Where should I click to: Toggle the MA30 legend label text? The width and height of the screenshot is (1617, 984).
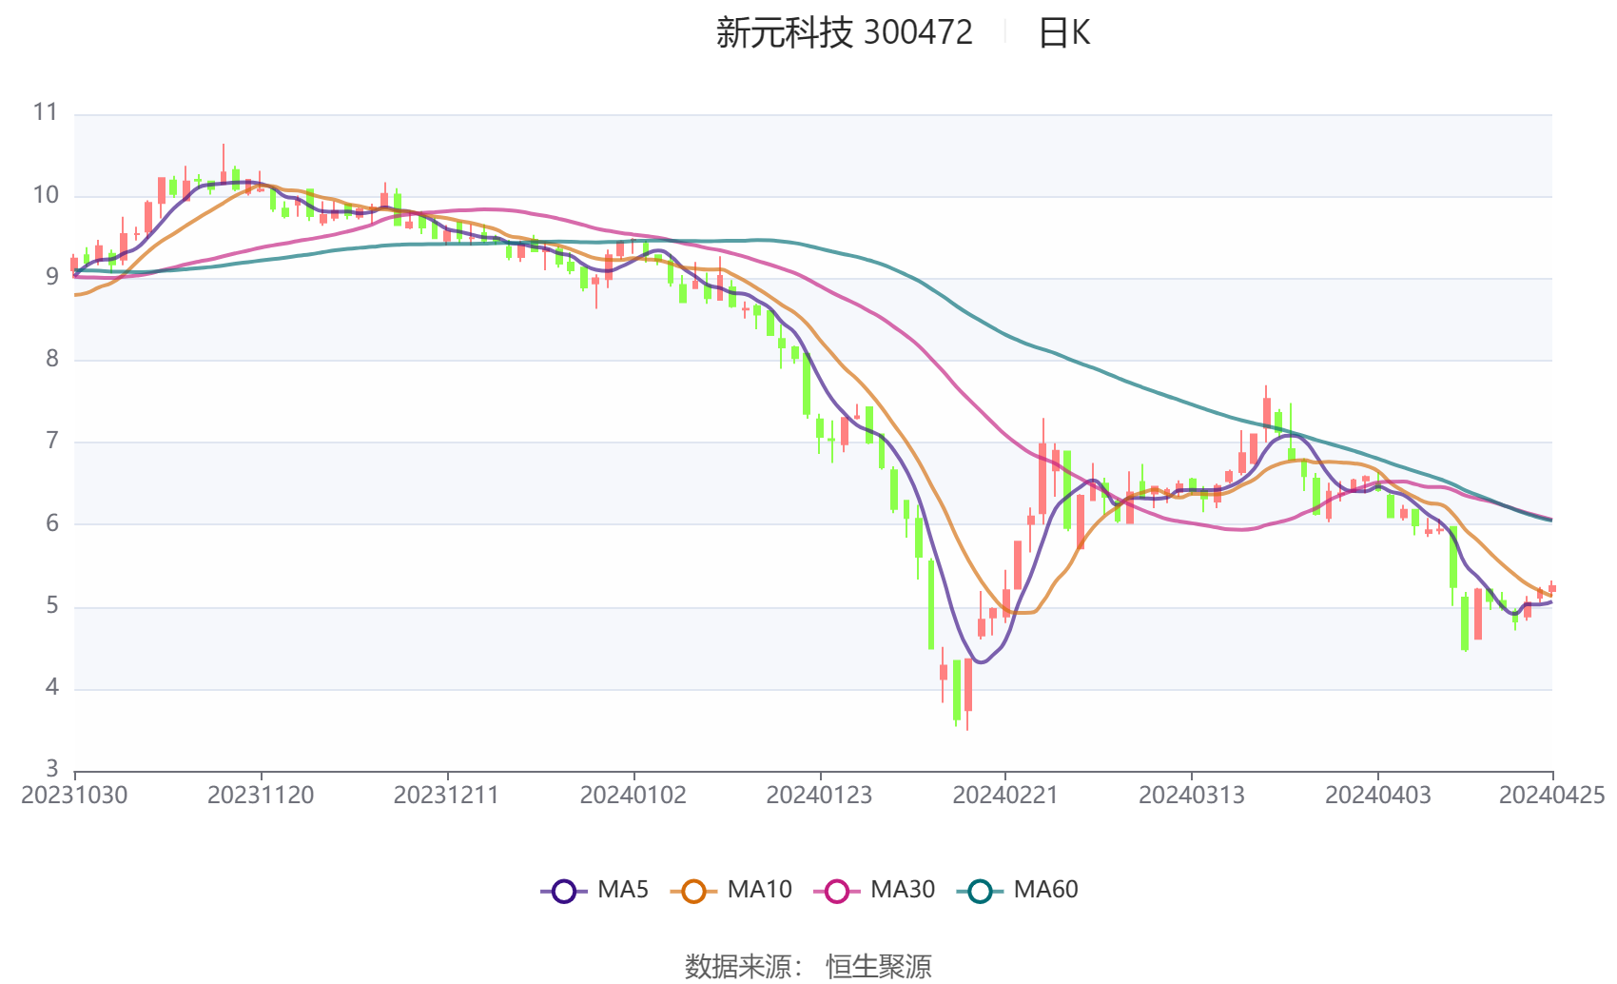903,890
